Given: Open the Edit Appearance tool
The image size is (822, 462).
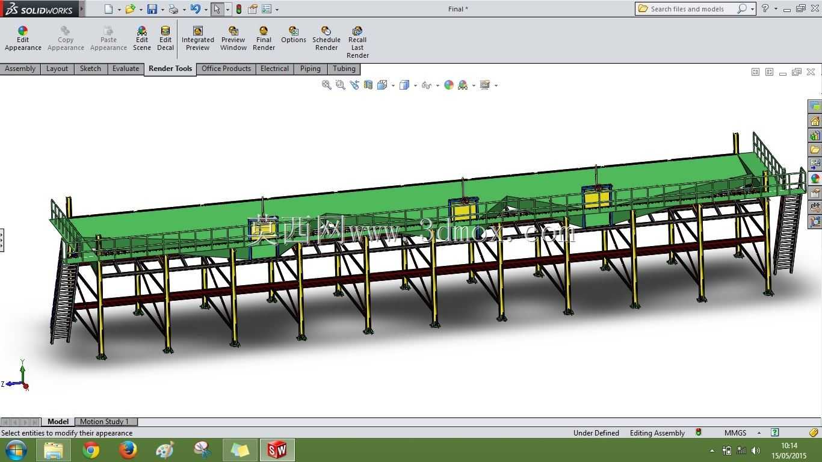Looking at the screenshot, I should 23,38.
